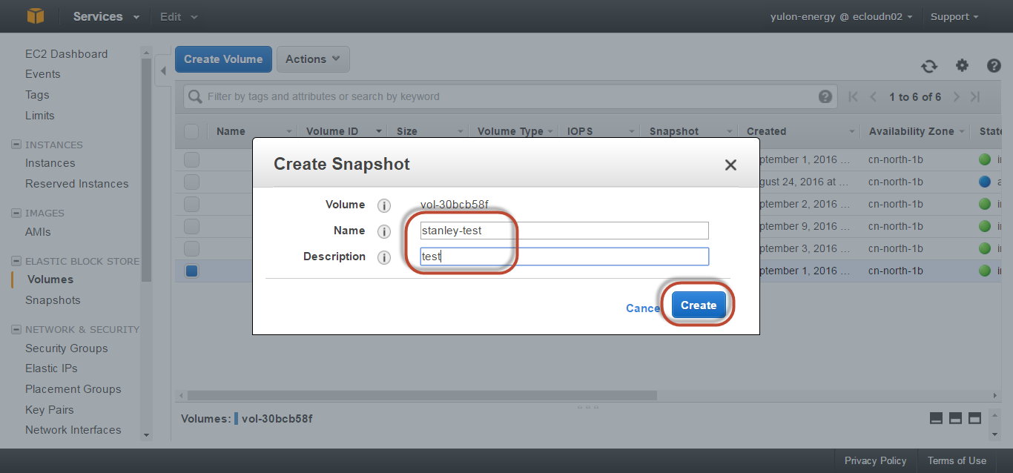Click the Name input field
1013x473 pixels.
564,231
